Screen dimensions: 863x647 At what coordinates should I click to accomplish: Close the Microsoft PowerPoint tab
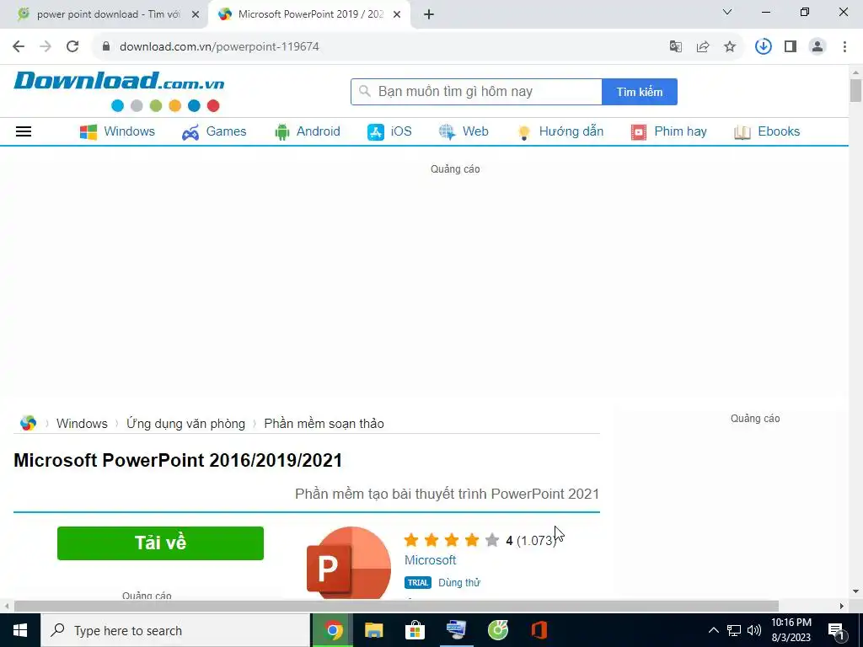pyautogui.click(x=397, y=14)
